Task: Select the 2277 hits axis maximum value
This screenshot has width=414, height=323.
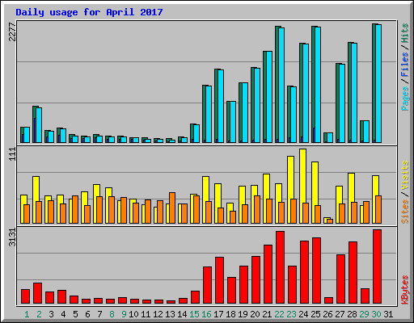Action: tap(12, 31)
